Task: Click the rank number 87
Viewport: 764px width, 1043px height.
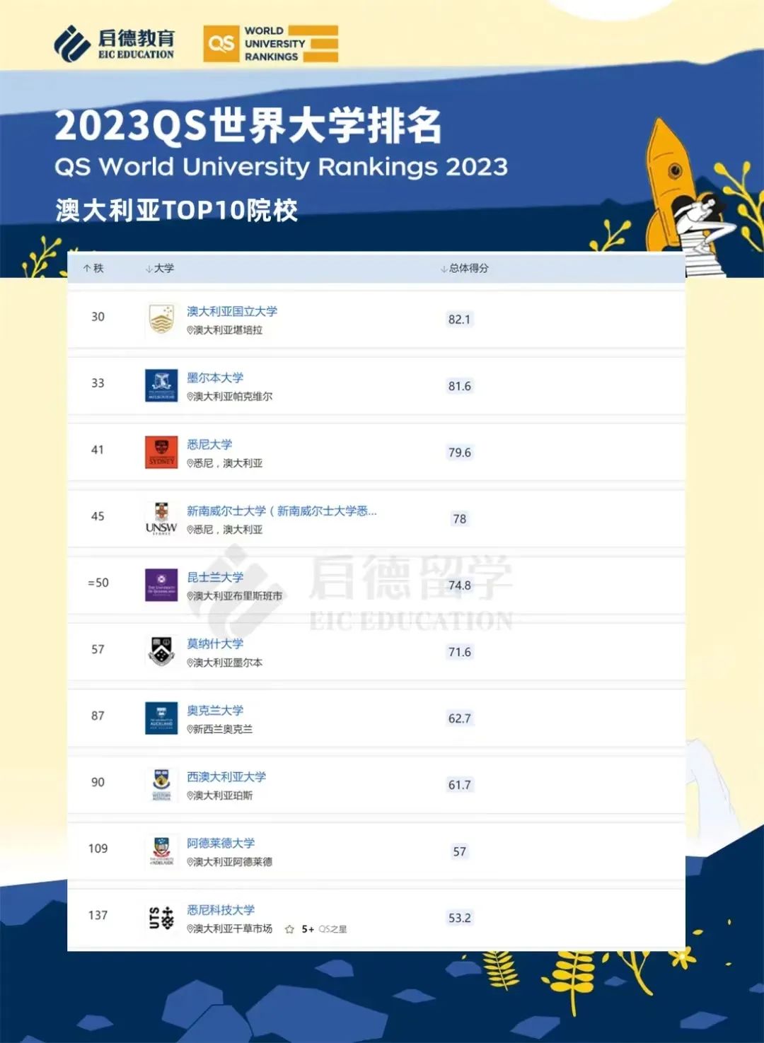Action: pyautogui.click(x=98, y=716)
